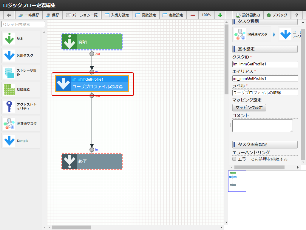Screen dimensions: 306x230
Task: Expand the 基本 palette category
Action: (21, 39)
